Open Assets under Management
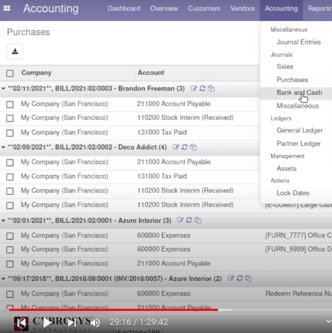332x333 pixels. pos(286,169)
